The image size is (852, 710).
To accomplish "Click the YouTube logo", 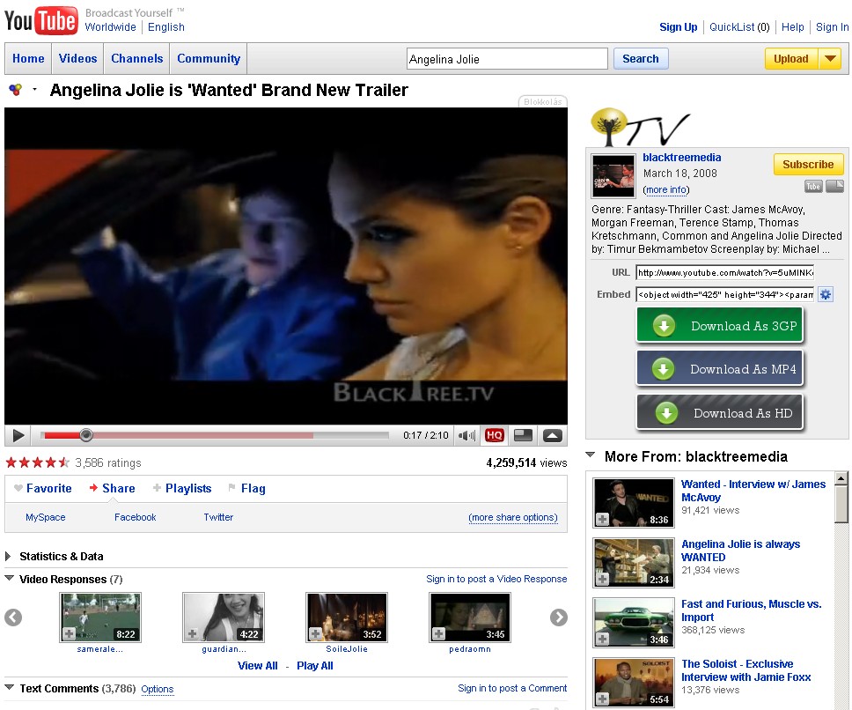I will click(x=41, y=20).
